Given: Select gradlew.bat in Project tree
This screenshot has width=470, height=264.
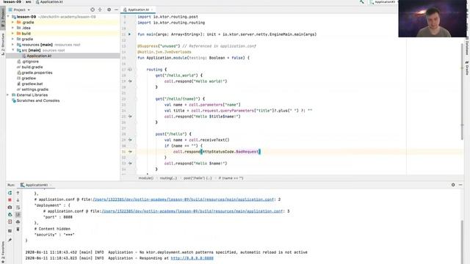Looking at the screenshot, I should [32, 84].
